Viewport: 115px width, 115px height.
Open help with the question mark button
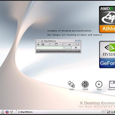(x=78, y=45)
